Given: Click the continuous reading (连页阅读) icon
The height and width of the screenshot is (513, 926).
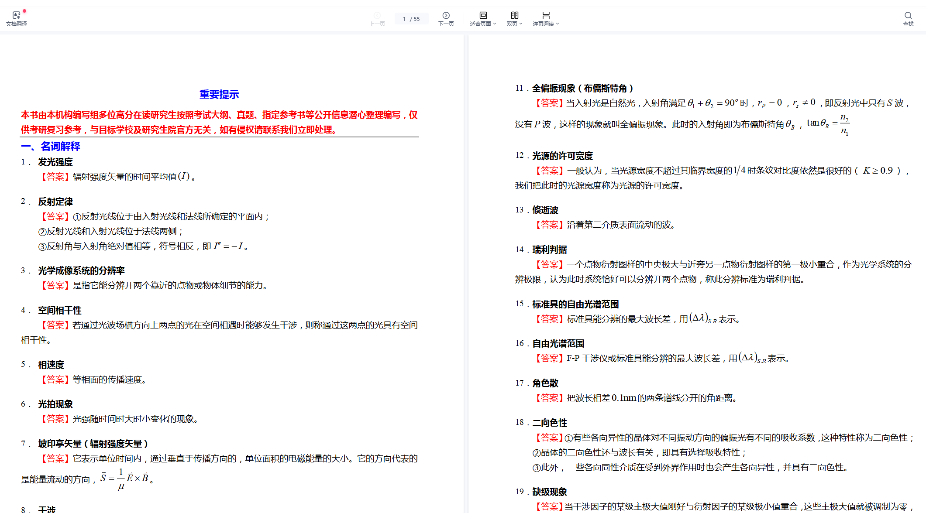Looking at the screenshot, I should 546,15.
